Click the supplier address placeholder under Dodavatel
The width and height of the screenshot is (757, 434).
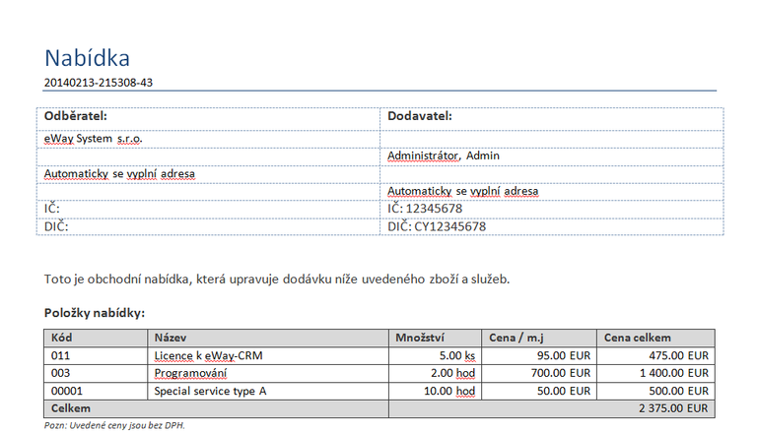tap(462, 192)
